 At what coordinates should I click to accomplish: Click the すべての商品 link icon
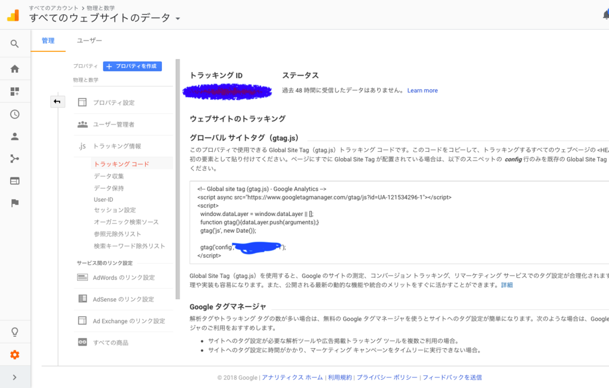coord(82,342)
